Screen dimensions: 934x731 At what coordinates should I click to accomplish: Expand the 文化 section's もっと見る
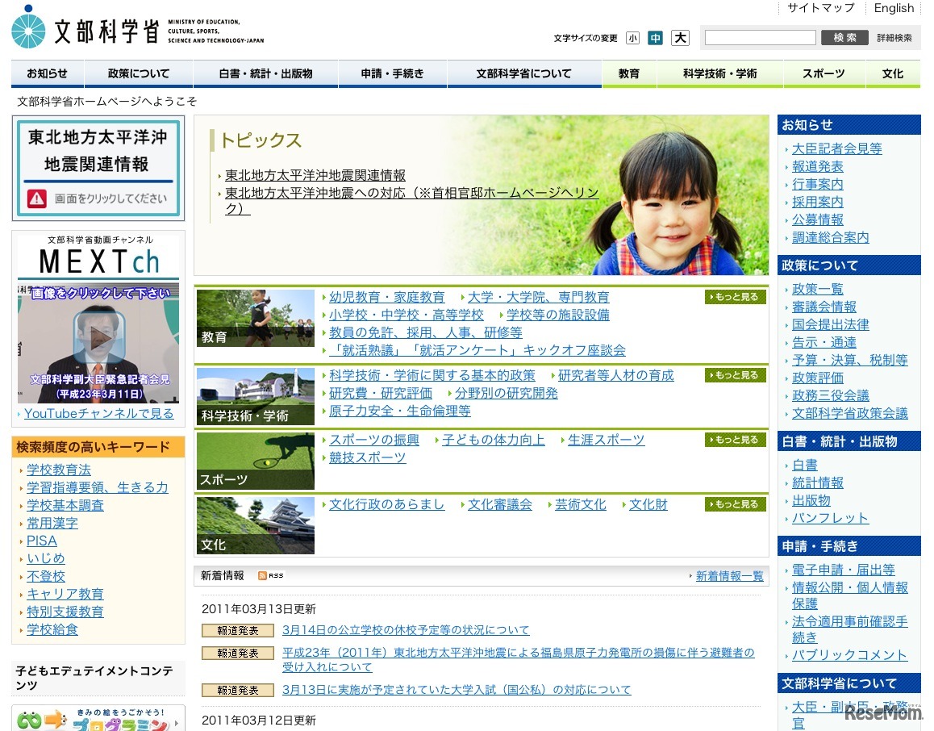pyautogui.click(x=733, y=503)
